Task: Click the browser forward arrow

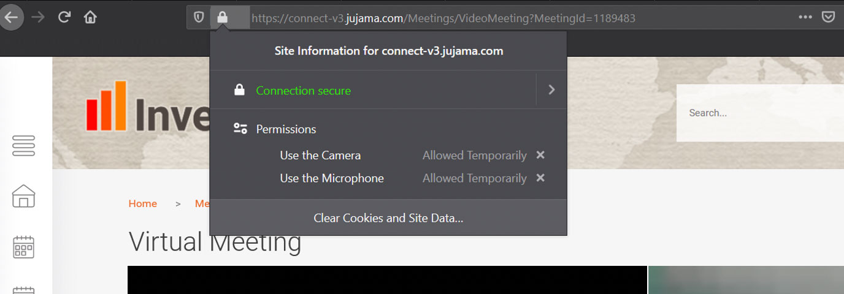Action: (x=38, y=17)
